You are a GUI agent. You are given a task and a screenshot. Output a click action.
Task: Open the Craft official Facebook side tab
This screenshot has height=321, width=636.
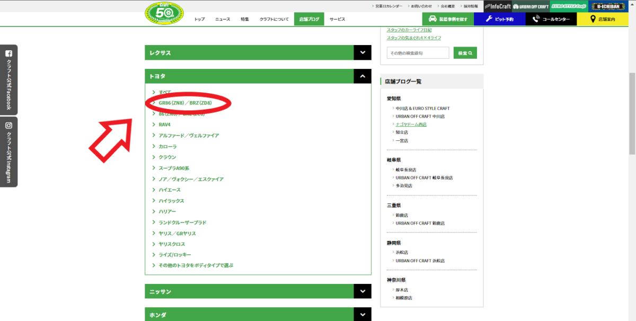point(8,79)
